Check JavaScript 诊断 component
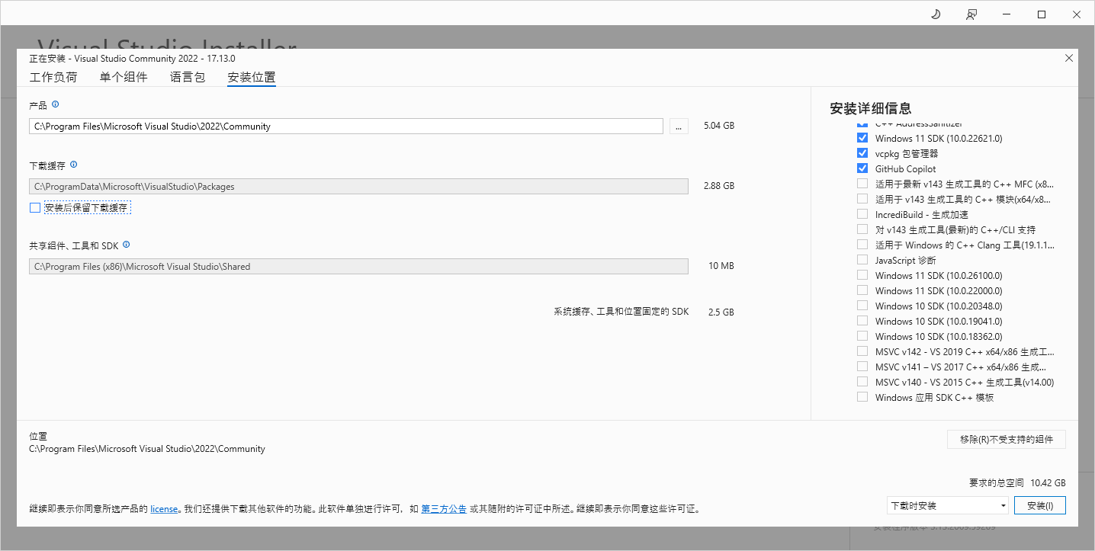This screenshot has width=1095, height=551. [862, 260]
